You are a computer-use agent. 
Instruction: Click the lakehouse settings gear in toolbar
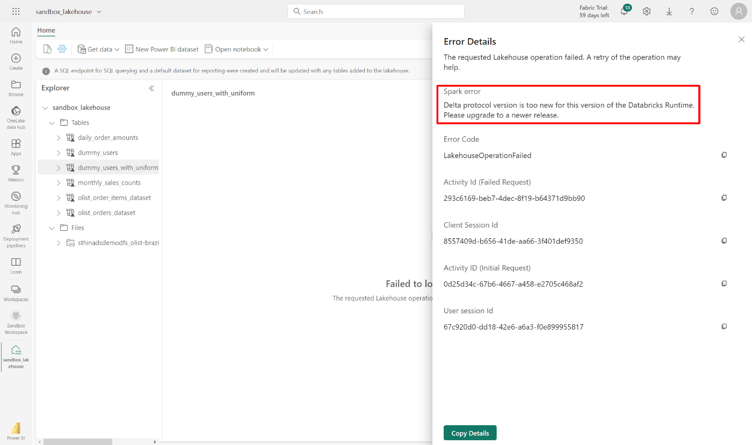(62, 49)
